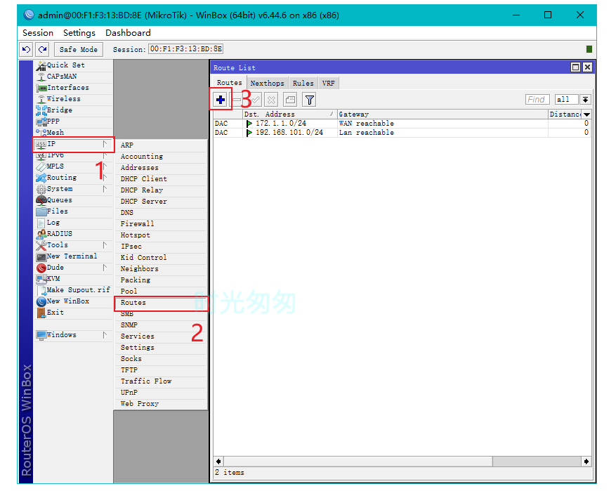Open Interfaces in the sidebar

[x=73, y=88]
